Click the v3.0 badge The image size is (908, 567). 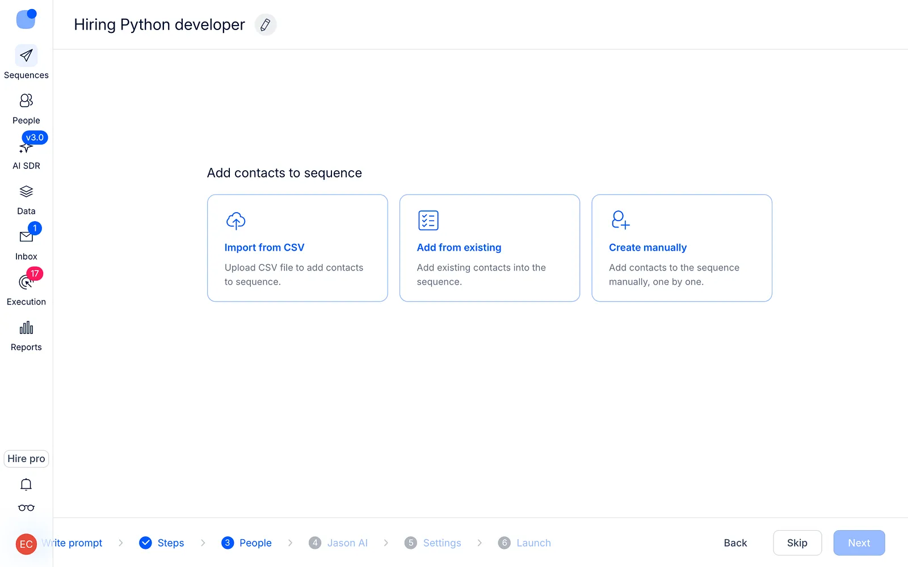35,137
